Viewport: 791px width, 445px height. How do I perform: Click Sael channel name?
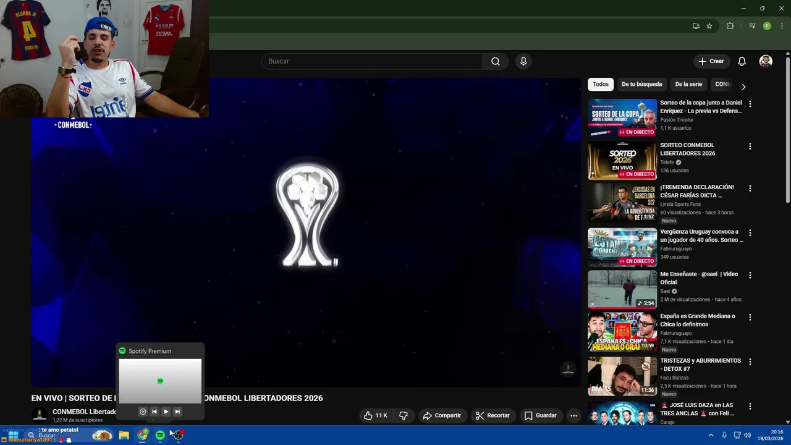pyautogui.click(x=665, y=291)
